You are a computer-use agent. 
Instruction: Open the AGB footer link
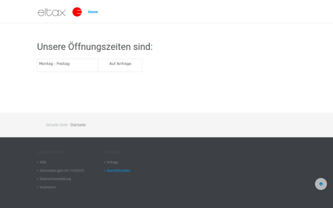pos(43,162)
